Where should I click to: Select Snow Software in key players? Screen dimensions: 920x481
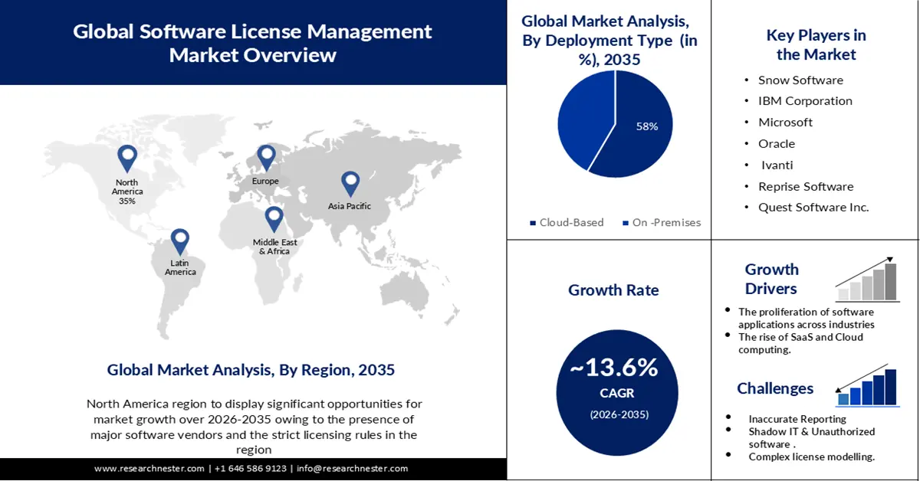coord(800,80)
